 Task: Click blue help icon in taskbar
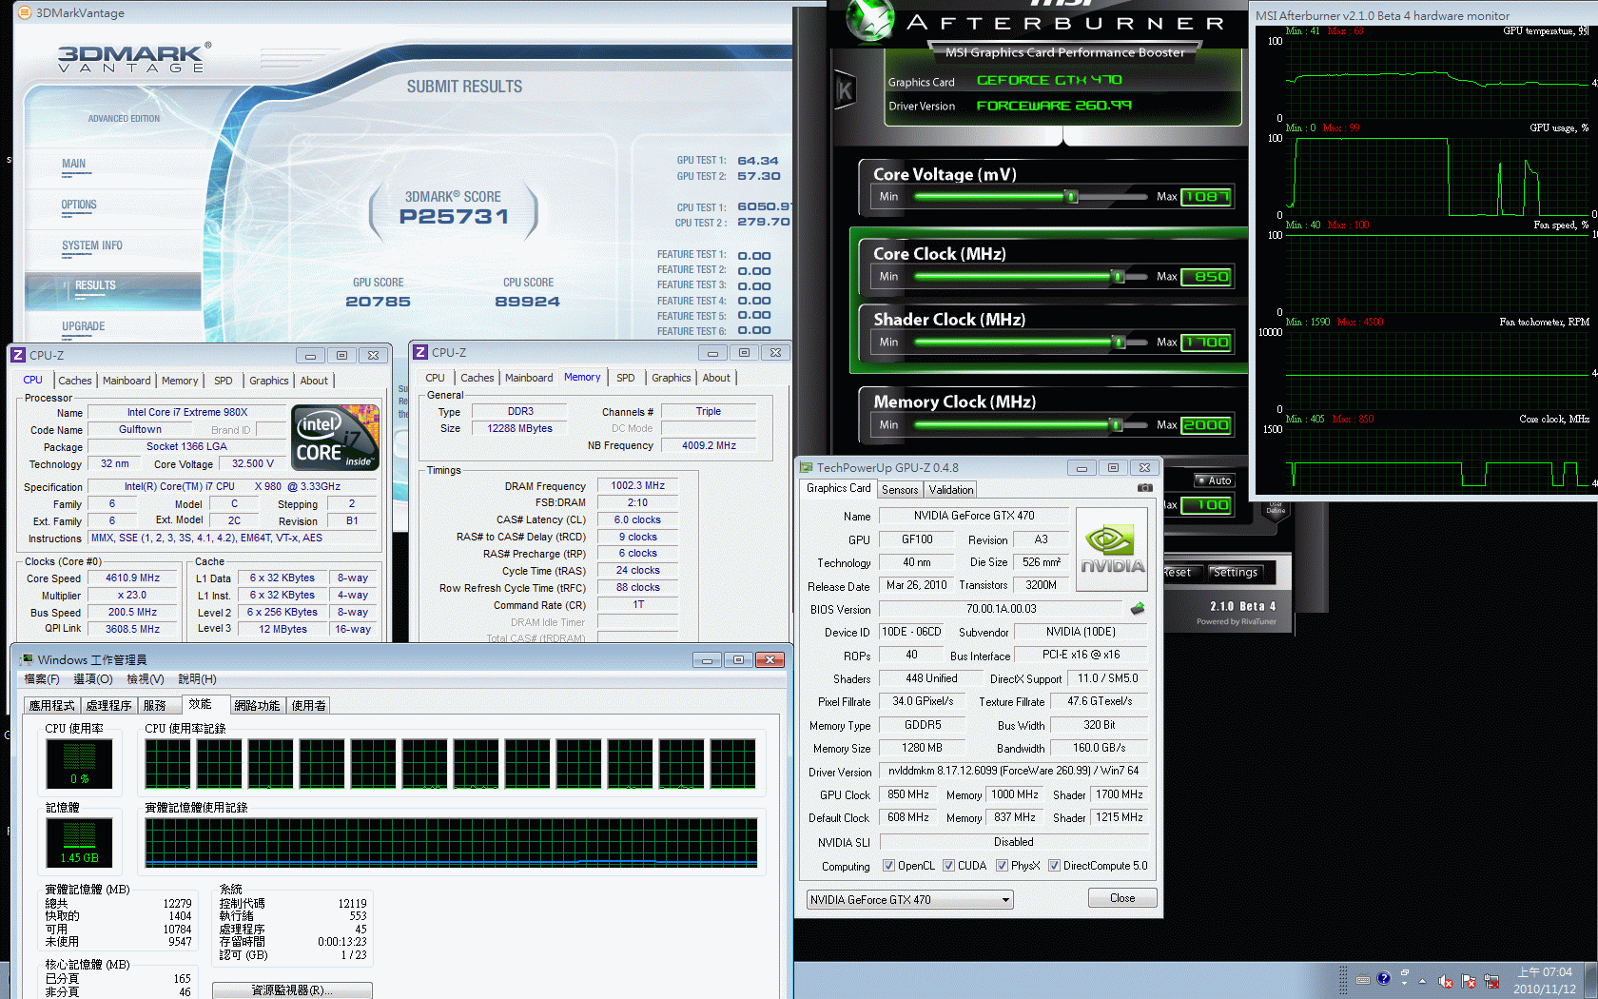(1383, 978)
